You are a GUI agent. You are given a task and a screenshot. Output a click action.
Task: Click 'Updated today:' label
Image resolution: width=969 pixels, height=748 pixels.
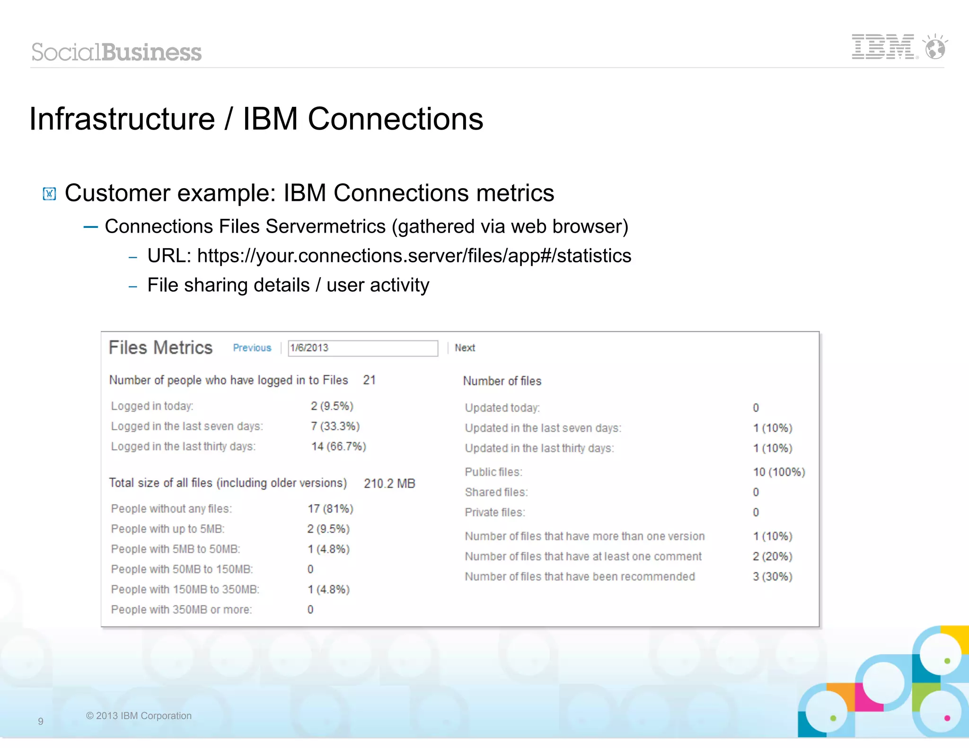pos(502,408)
